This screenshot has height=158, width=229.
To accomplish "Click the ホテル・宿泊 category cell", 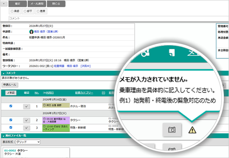I will (78, 106).
